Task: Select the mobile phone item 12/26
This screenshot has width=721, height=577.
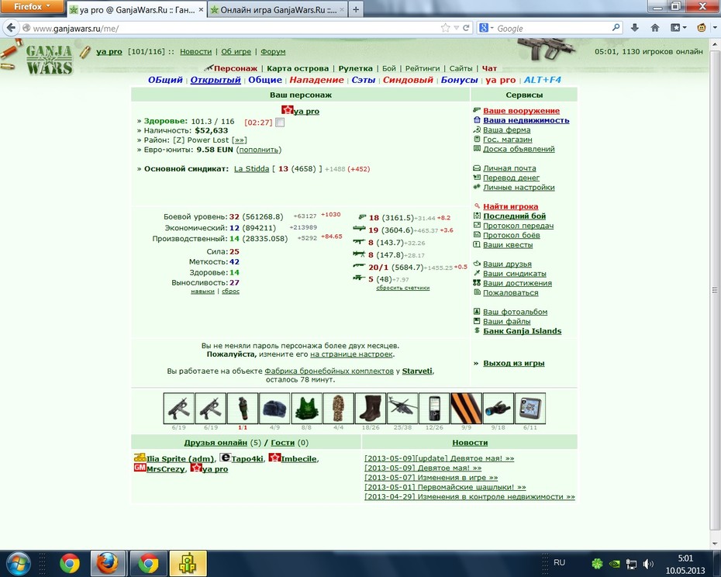Action: [434, 408]
